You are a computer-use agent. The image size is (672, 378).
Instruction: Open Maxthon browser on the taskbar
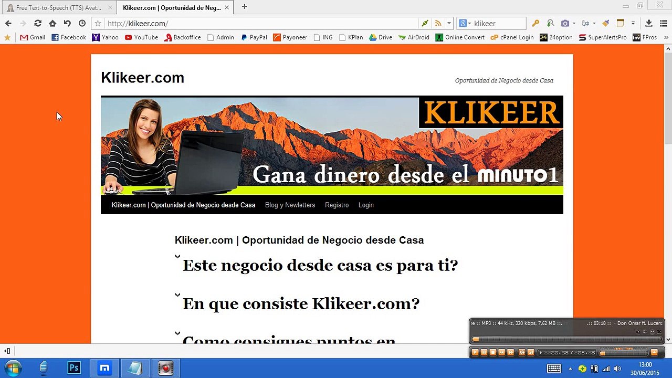[104, 368]
